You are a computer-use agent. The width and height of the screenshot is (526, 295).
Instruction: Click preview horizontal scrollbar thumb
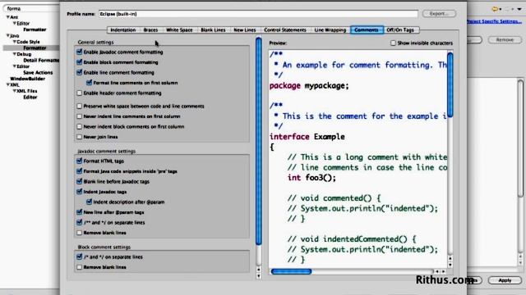click(x=291, y=271)
